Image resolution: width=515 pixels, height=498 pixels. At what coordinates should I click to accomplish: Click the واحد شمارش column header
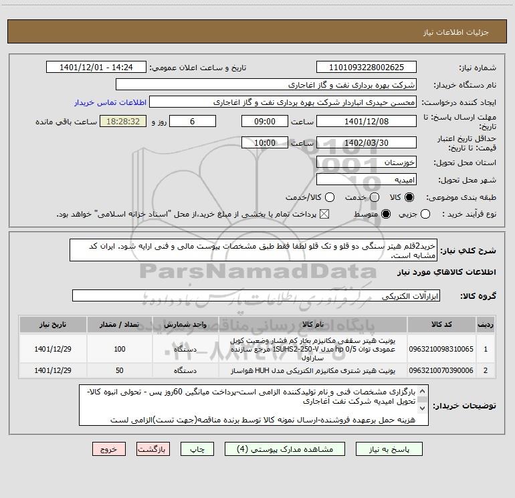(x=185, y=325)
